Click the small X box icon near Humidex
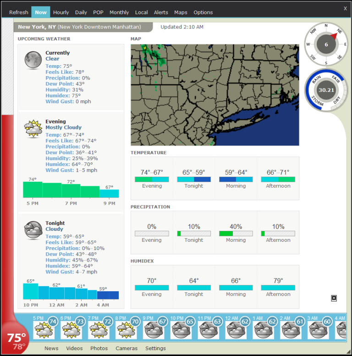This screenshot has width=352, height=356. tap(334, 298)
